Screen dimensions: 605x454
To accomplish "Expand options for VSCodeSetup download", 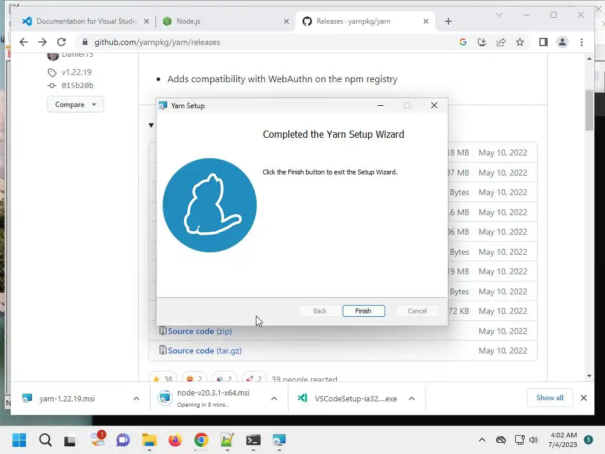I will click(412, 398).
